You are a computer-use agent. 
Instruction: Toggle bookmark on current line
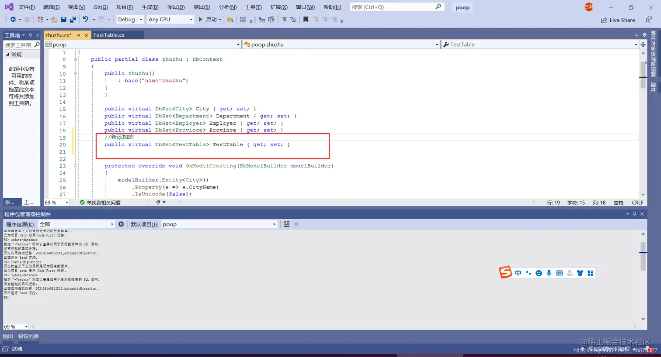[306, 19]
